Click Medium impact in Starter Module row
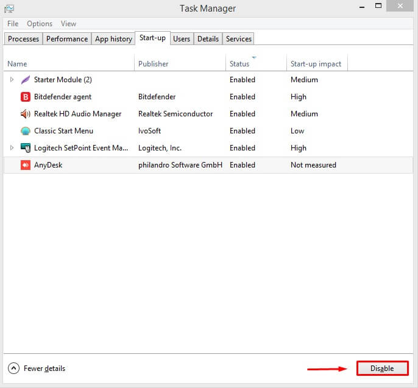Viewport: 418px width, 388px height. 304,80
